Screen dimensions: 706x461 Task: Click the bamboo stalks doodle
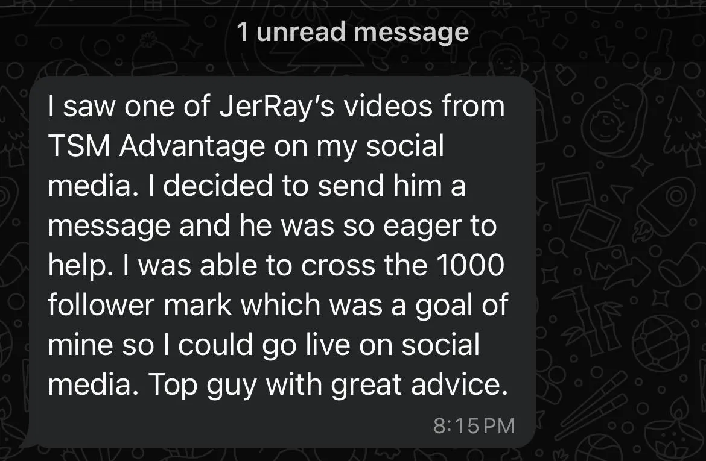(587, 321)
